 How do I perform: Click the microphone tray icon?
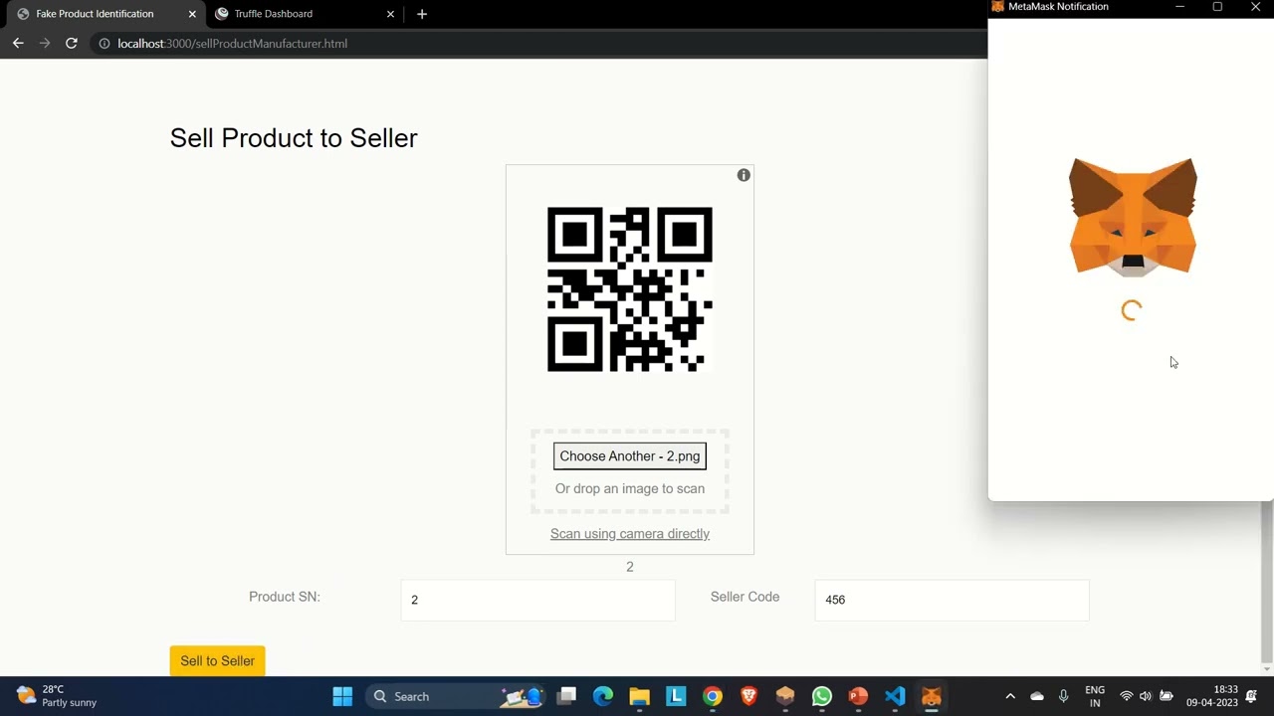click(x=1063, y=696)
